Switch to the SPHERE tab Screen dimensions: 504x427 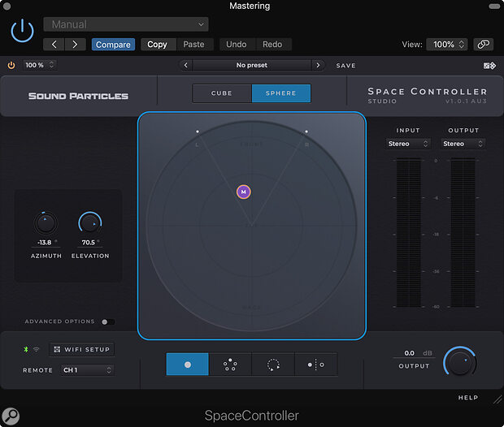click(x=281, y=93)
